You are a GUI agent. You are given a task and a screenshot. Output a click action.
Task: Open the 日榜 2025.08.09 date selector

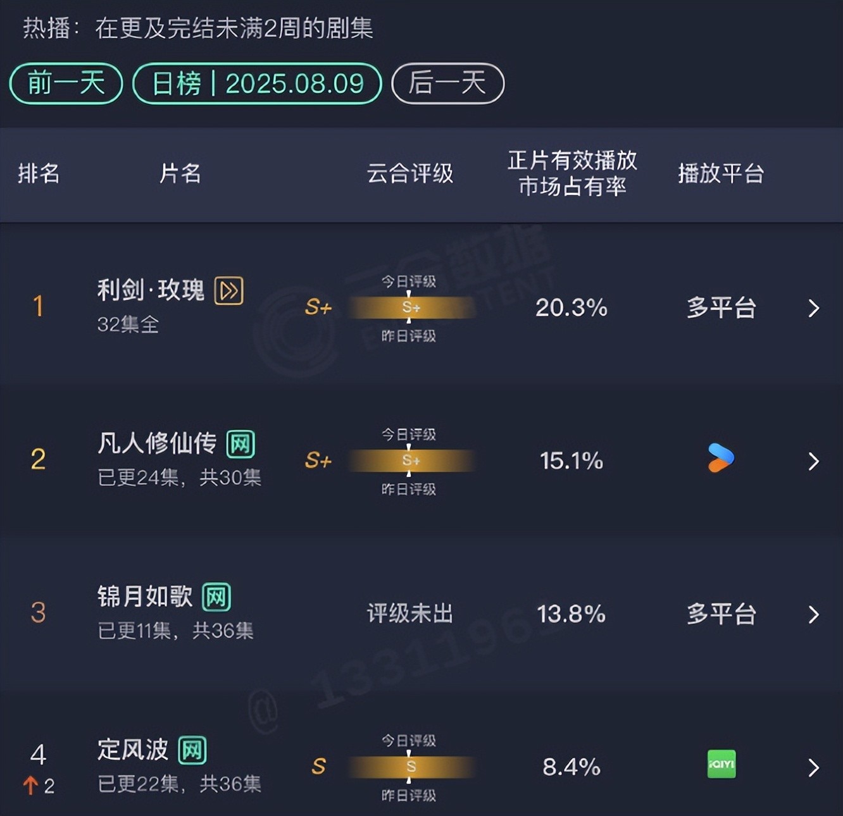click(257, 83)
